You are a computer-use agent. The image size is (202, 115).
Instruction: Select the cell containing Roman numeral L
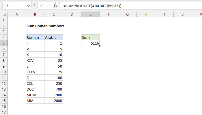tap(35, 66)
